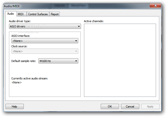Open the Audio driver type dropdown
Viewport: 167px width, 117px height.
[45, 26]
